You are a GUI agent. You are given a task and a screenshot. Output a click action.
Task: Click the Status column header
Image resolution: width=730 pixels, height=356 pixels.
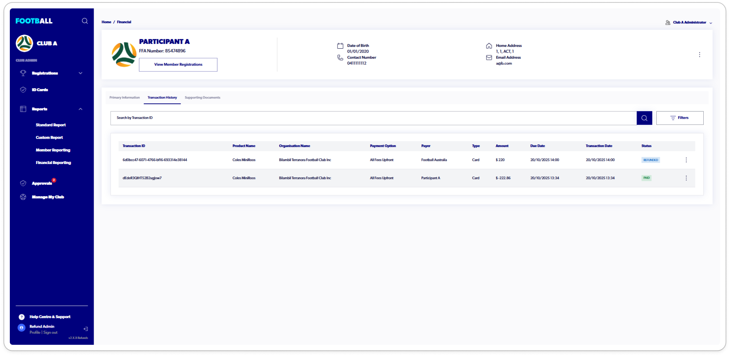(x=646, y=146)
